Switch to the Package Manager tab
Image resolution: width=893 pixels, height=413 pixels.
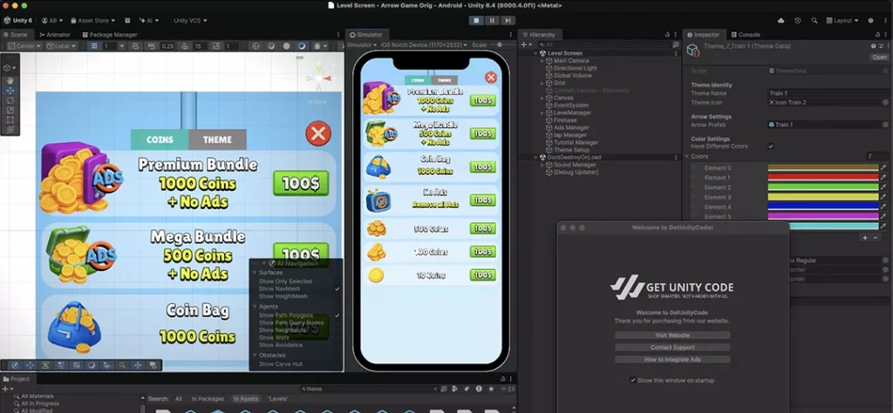(110, 35)
